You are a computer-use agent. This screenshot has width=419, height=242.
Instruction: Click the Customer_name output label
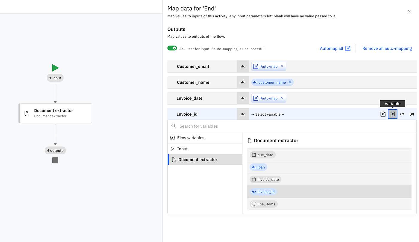pos(193,82)
